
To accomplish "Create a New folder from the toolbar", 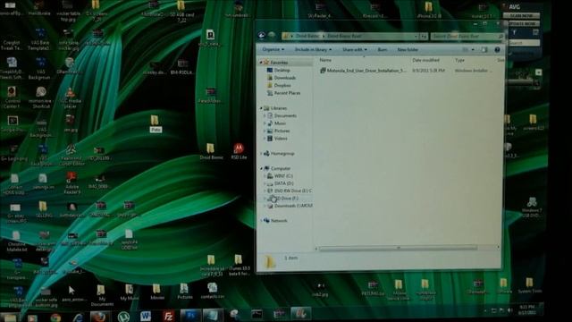I will (x=408, y=49).
